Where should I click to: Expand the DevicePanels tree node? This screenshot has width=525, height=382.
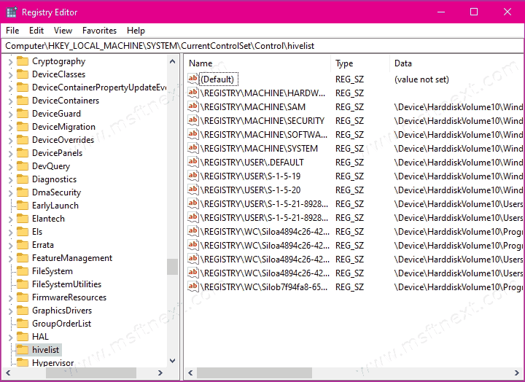coord(10,154)
